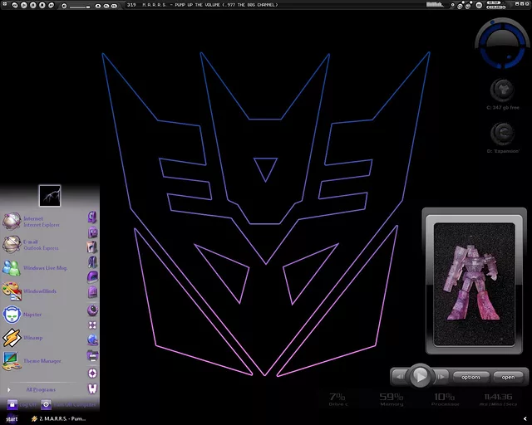Screen dimensions: 532x425
Task: Select the lightning user picture thumbnail
Action: pos(50,196)
